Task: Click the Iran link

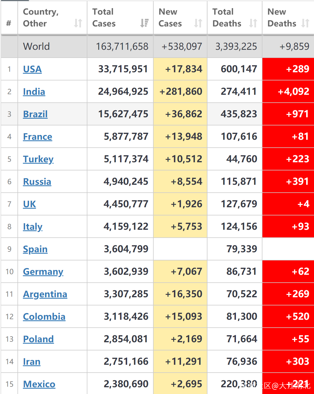Action: pyautogui.click(x=32, y=362)
